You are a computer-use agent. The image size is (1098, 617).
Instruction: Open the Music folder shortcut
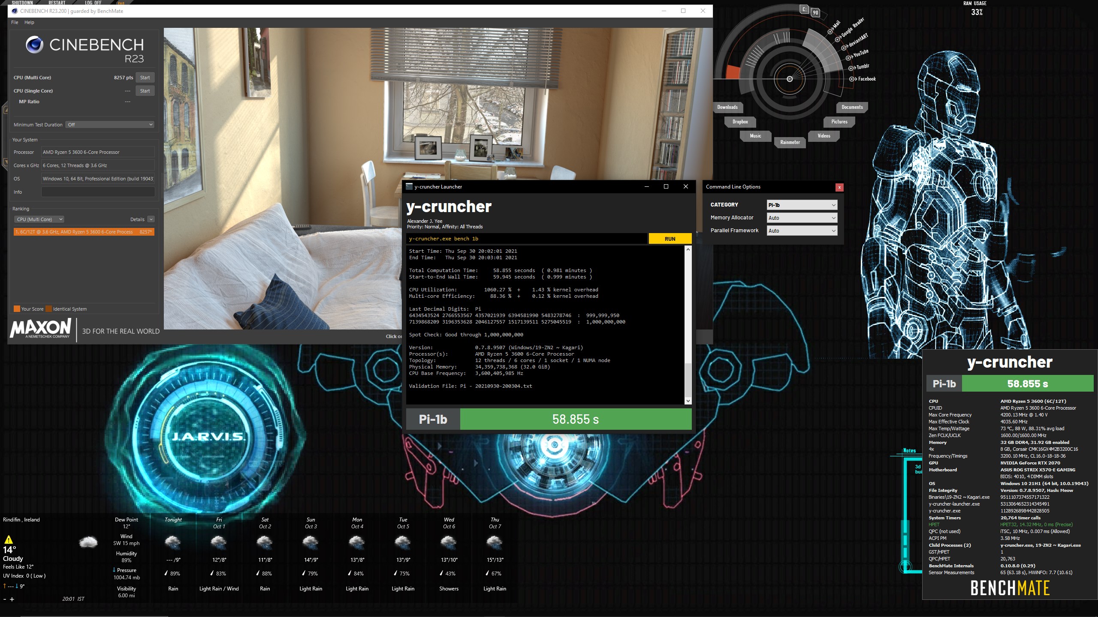coord(756,136)
